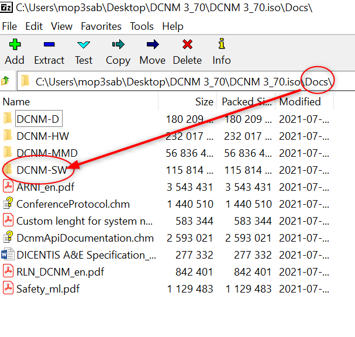
Task: Click modified date of DCNM-HW folder
Action: 304,136
